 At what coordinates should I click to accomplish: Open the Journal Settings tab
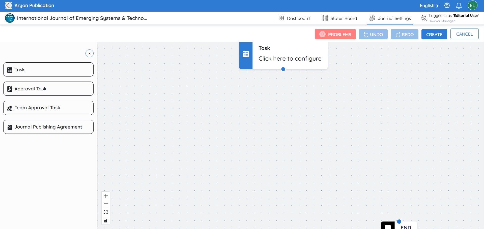[x=390, y=18]
